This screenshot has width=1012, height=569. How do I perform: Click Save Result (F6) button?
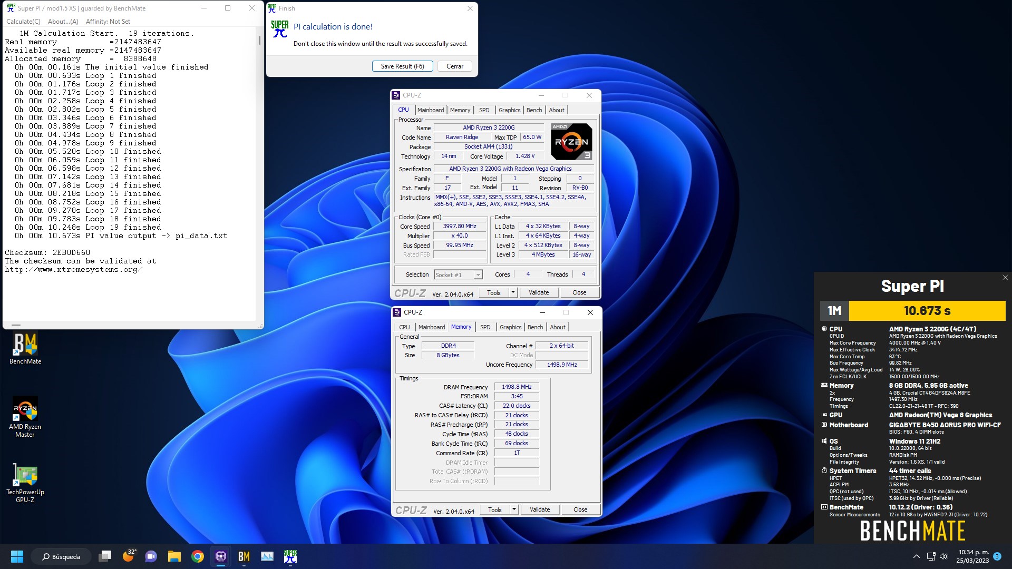pyautogui.click(x=403, y=66)
